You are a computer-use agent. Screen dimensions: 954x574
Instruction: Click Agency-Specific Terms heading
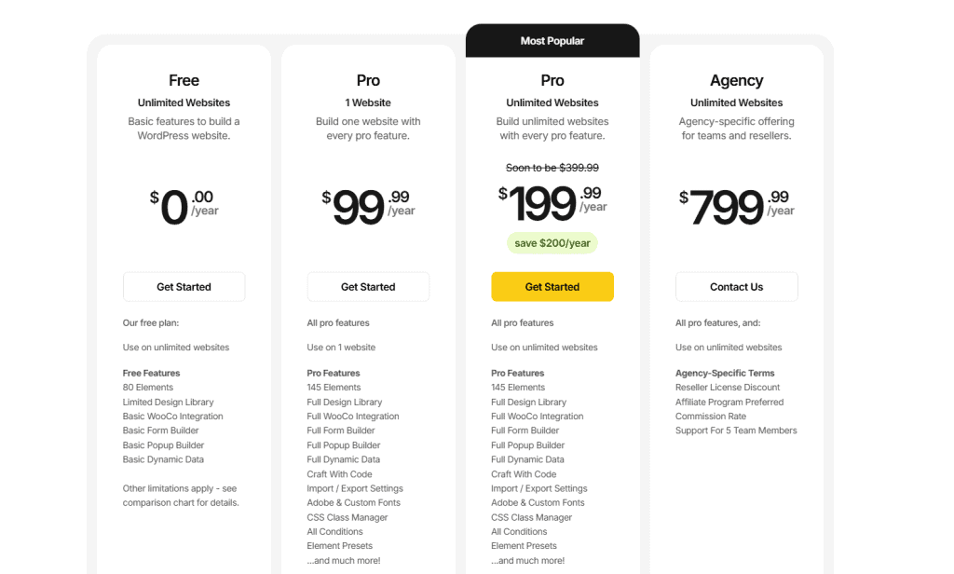click(x=725, y=373)
